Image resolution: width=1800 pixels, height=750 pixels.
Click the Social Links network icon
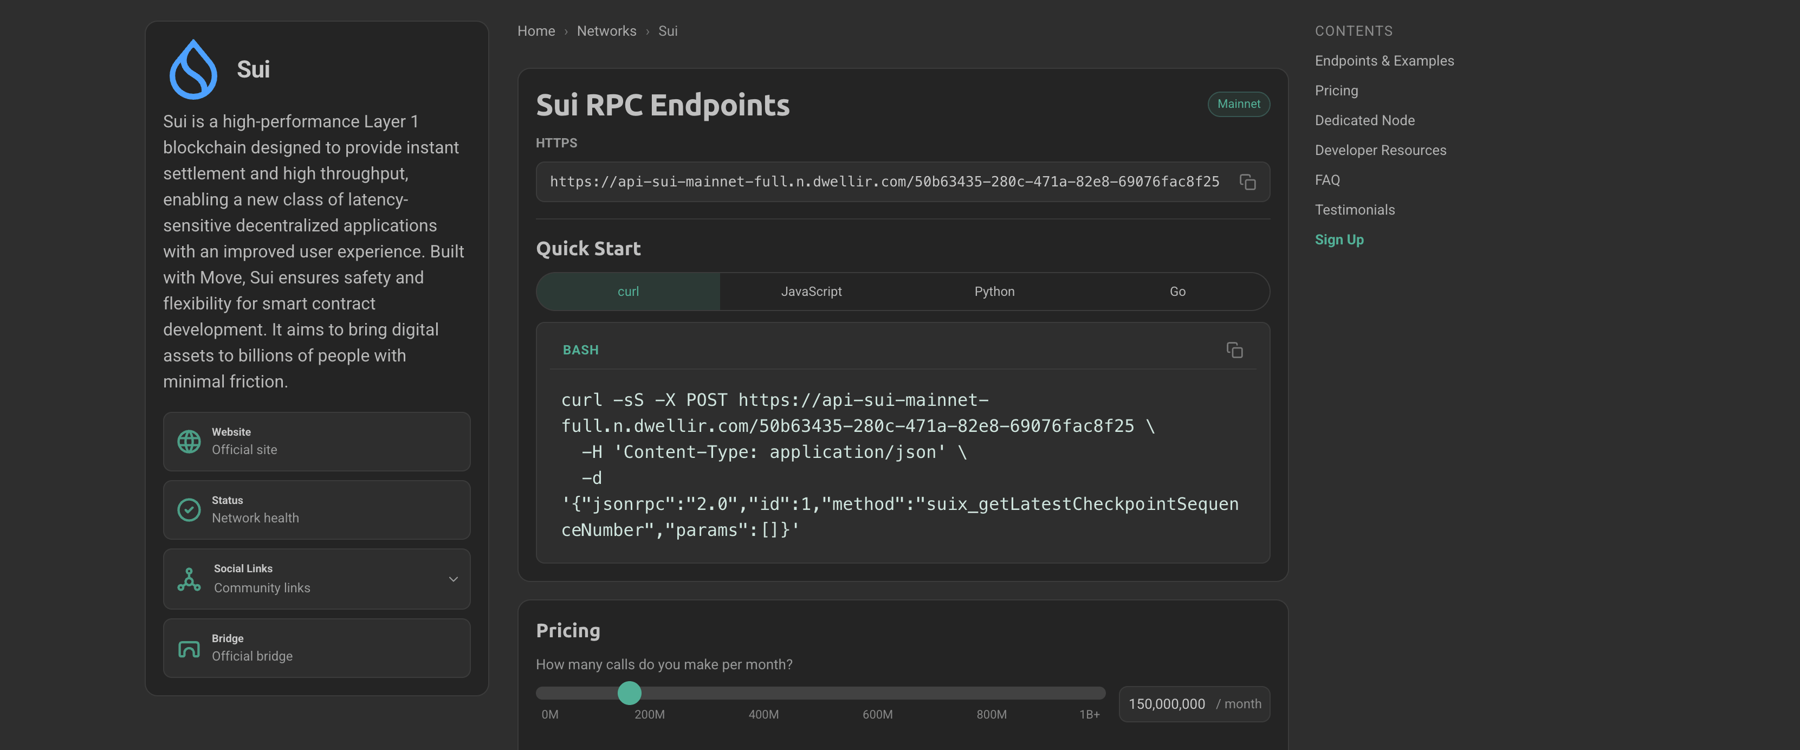tap(189, 579)
